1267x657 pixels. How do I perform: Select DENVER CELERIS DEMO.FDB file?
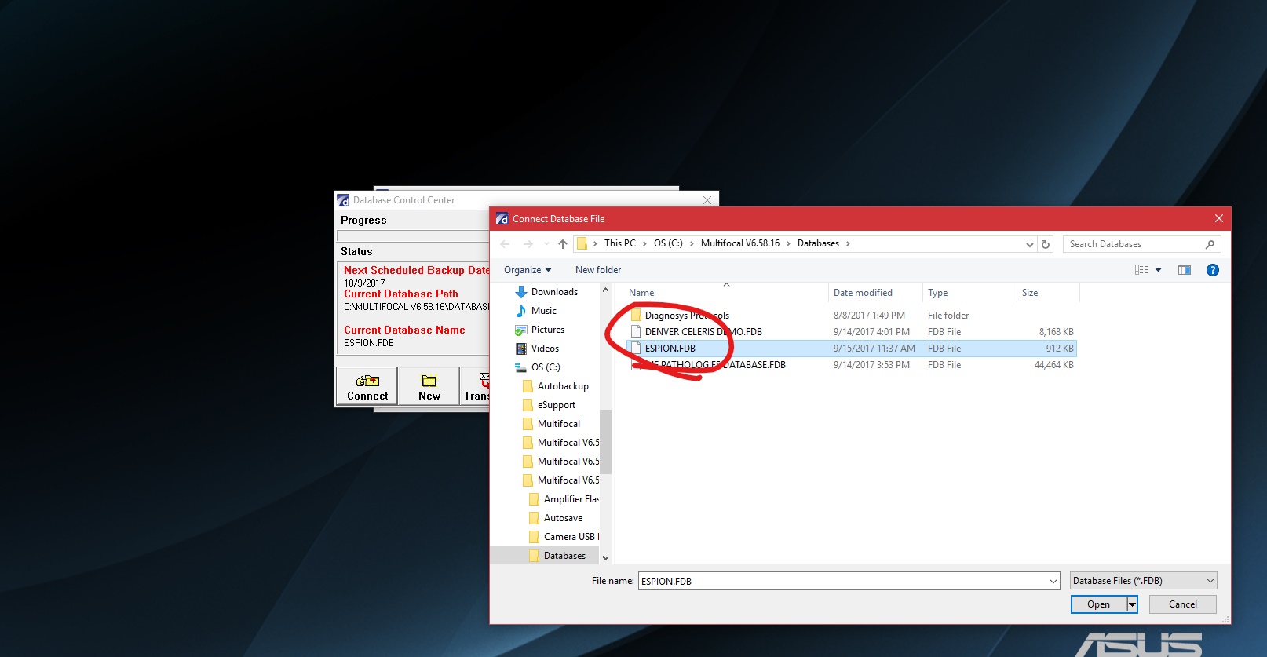(851, 332)
